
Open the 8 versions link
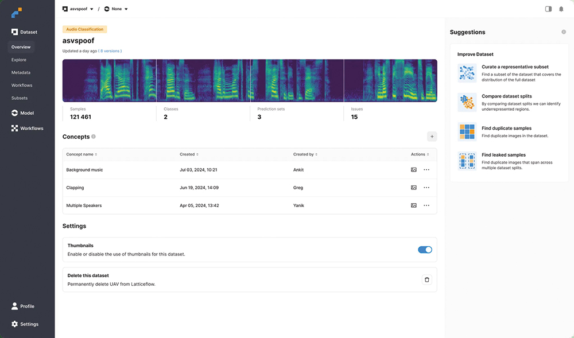coord(111,51)
